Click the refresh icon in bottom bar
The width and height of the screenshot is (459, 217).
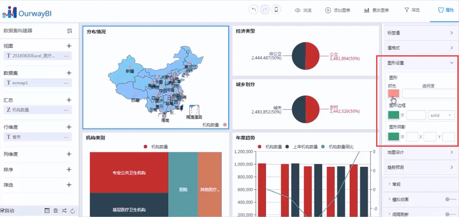click(x=73, y=210)
